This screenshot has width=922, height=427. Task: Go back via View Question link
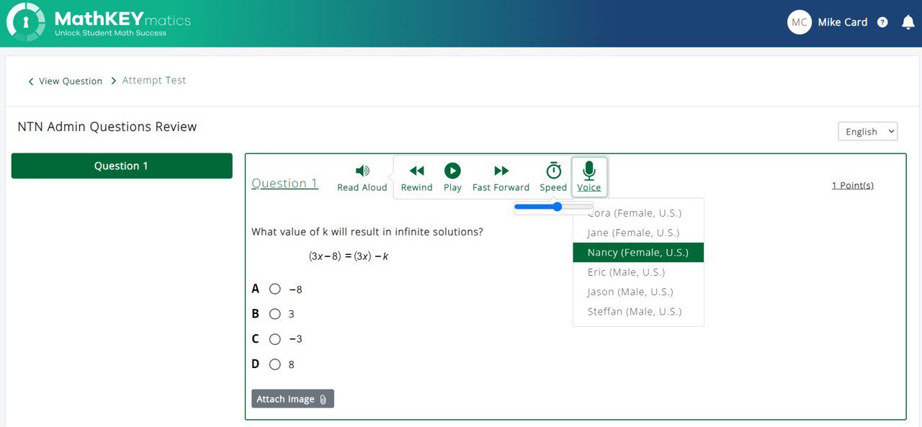[x=66, y=81]
